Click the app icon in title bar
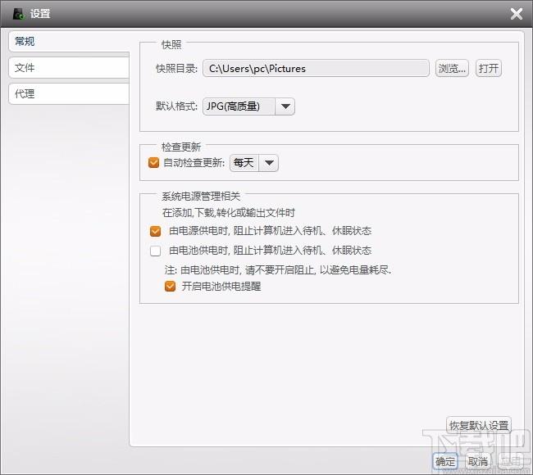Screen dimensions: 533x475 (x=18, y=14)
